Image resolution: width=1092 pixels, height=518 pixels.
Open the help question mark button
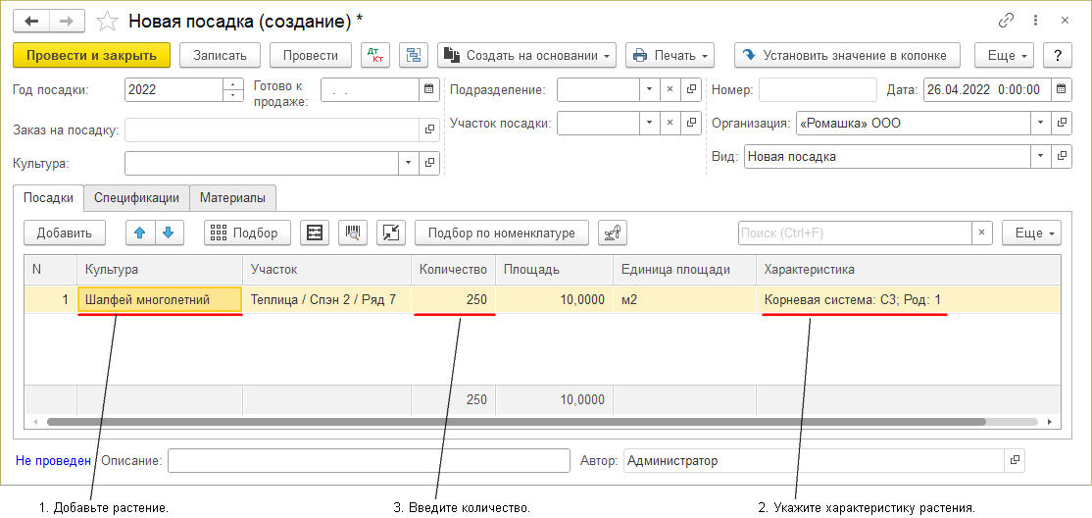(1057, 55)
